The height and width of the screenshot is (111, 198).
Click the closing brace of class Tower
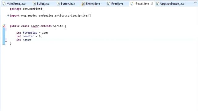pos(11,43)
